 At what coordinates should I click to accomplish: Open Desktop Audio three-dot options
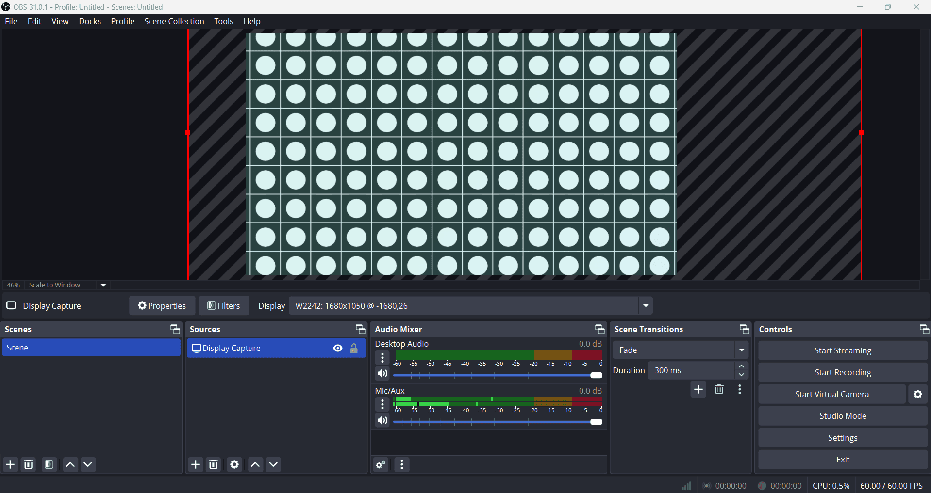coord(382,358)
